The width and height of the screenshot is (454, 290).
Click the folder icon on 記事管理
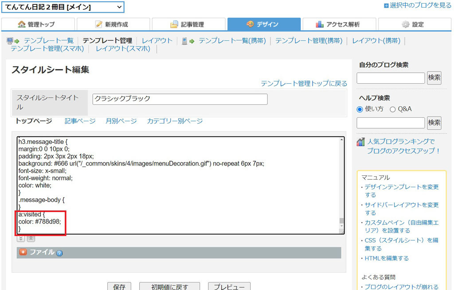[174, 24]
